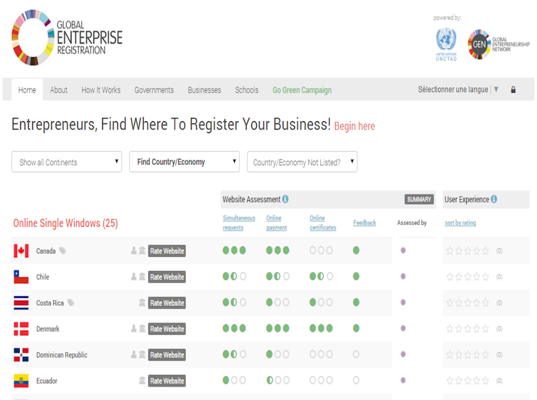Screen dimensions: 537x400
Task: Open the UNCTAD logo link
Action: (x=446, y=44)
